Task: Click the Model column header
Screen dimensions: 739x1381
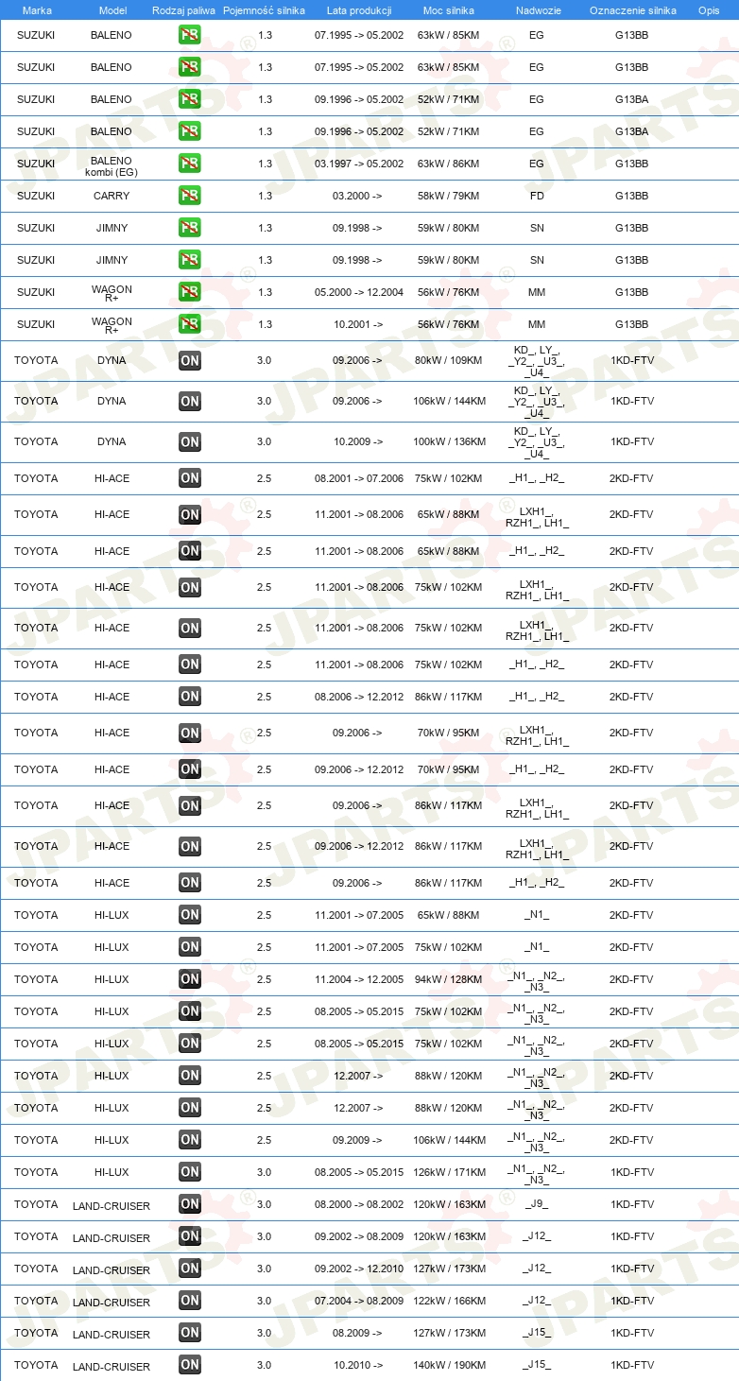Action: (112, 9)
